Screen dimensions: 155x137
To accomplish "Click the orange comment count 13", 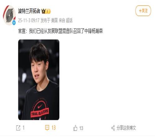I will point(54,128).
